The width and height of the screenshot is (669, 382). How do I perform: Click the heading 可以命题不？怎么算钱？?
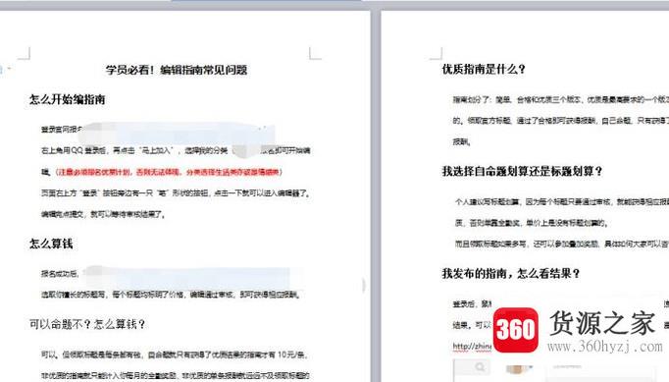pos(87,324)
